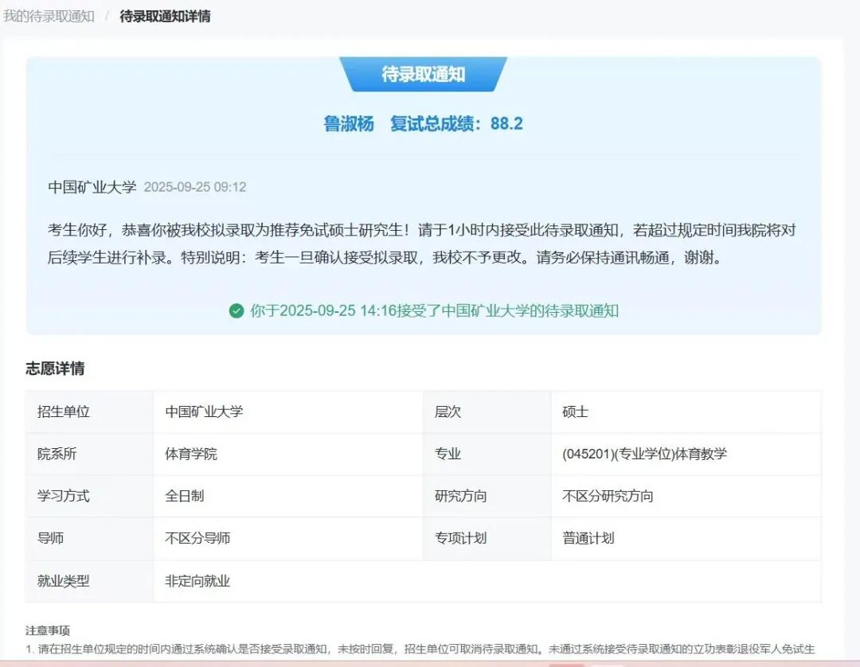The image size is (860, 667).
Task: Click the 专业 label cell
Action: click(487, 454)
